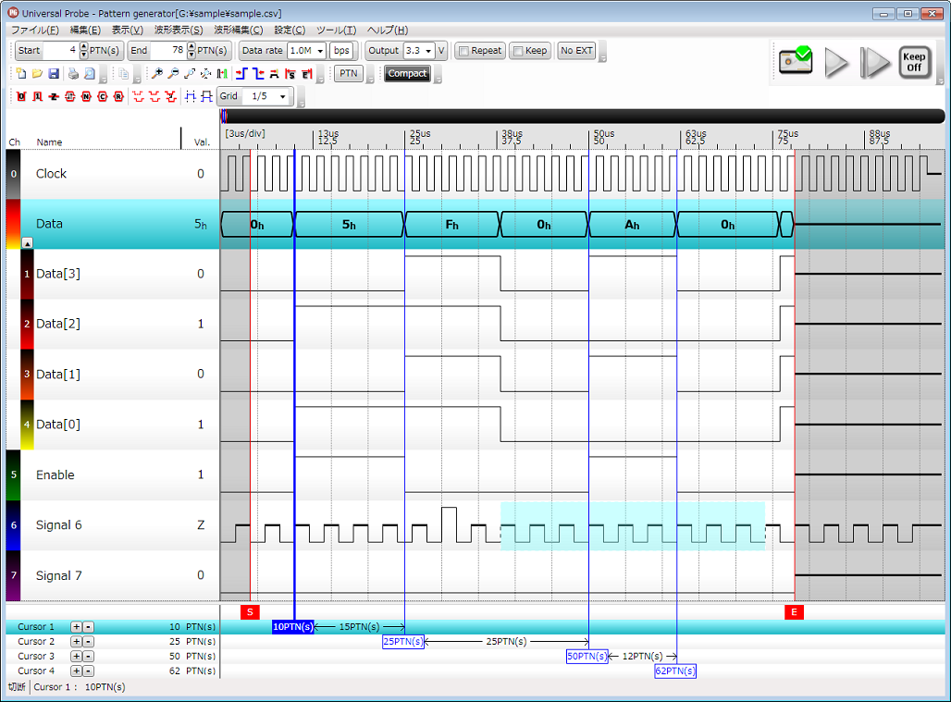This screenshot has width=951, height=702.
Task: Open the ファイル(F) menu
Action: pyautogui.click(x=34, y=30)
